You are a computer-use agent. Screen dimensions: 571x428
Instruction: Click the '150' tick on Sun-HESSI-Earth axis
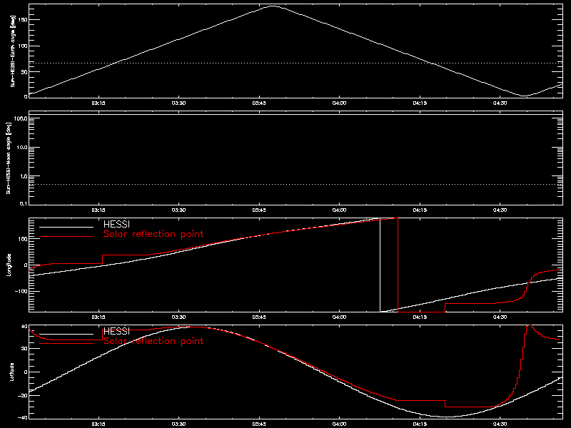click(x=23, y=20)
